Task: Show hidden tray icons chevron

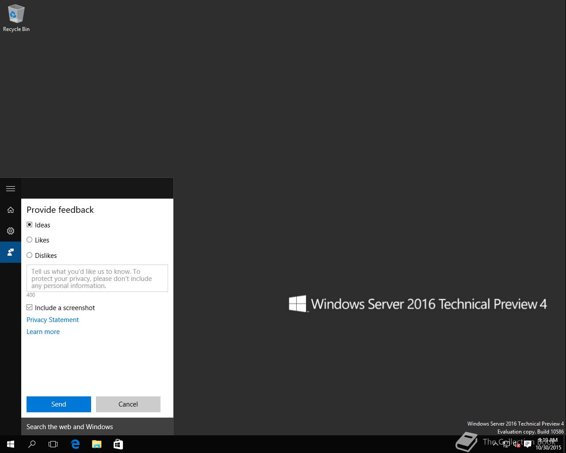Action: tap(496, 444)
